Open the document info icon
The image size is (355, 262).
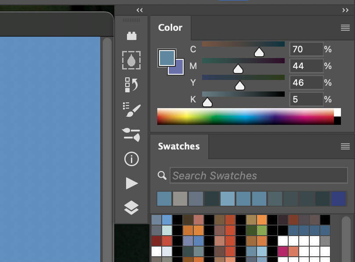pyautogui.click(x=131, y=159)
